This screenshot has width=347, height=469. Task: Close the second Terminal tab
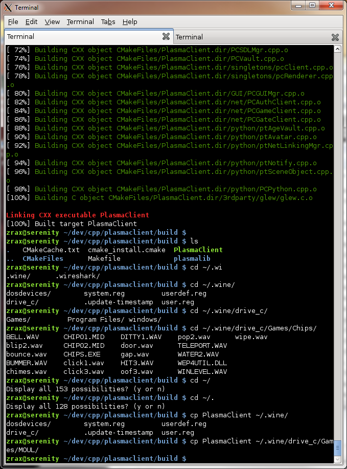335,37
